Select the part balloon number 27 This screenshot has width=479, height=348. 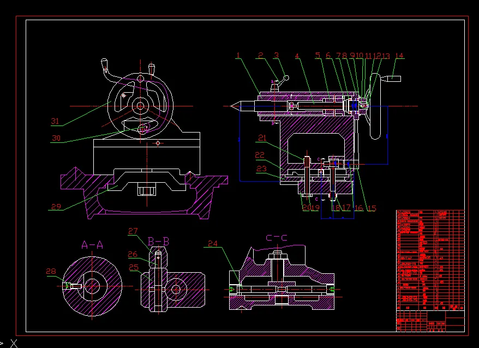(133, 231)
